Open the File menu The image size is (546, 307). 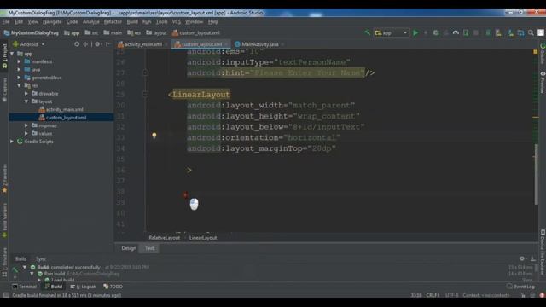click(6, 21)
